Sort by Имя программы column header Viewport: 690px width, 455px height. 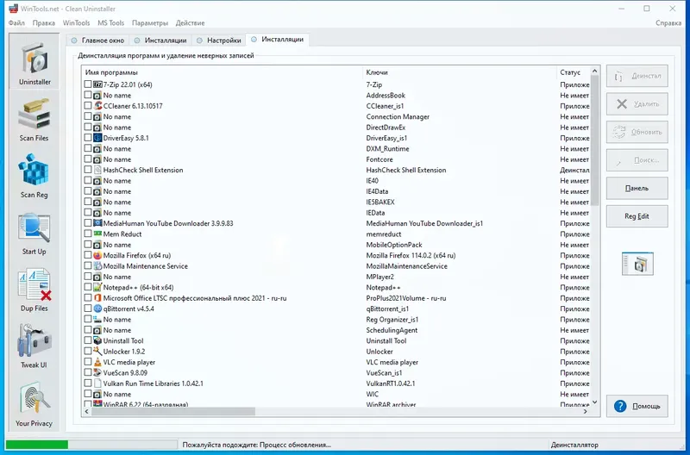click(x=223, y=72)
